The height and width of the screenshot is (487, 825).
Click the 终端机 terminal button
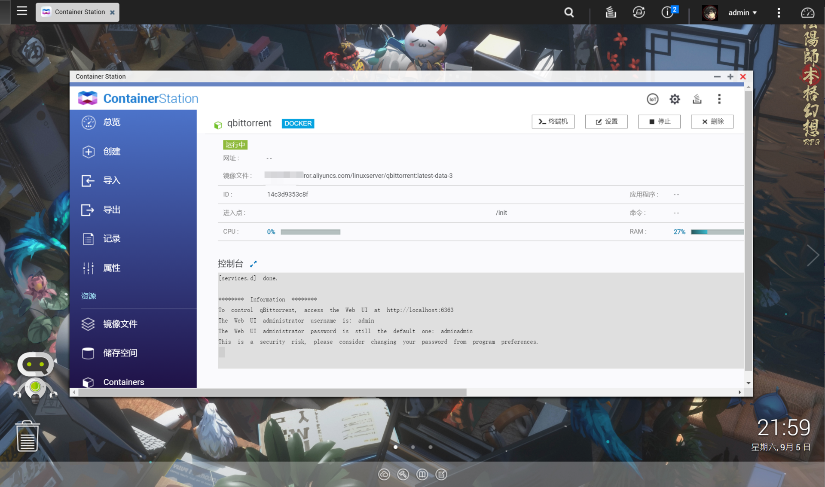coord(553,122)
